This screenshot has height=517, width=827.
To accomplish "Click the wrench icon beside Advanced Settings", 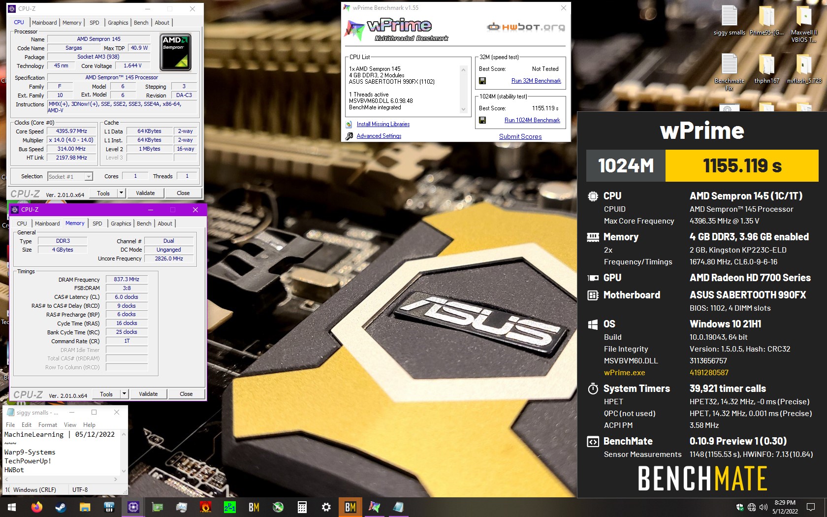I will [x=349, y=136].
